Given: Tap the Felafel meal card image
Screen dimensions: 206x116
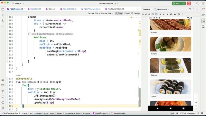Looking at the screenshot, I should pos(171,44).
